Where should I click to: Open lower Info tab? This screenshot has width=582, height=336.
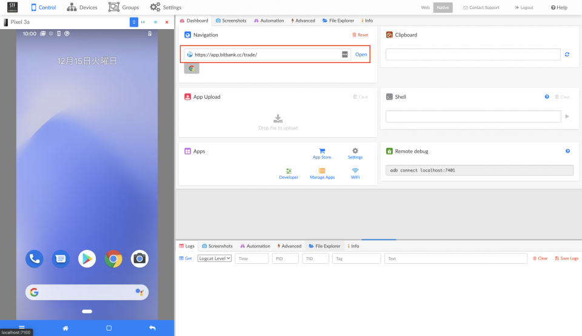(x=353, y=246)
